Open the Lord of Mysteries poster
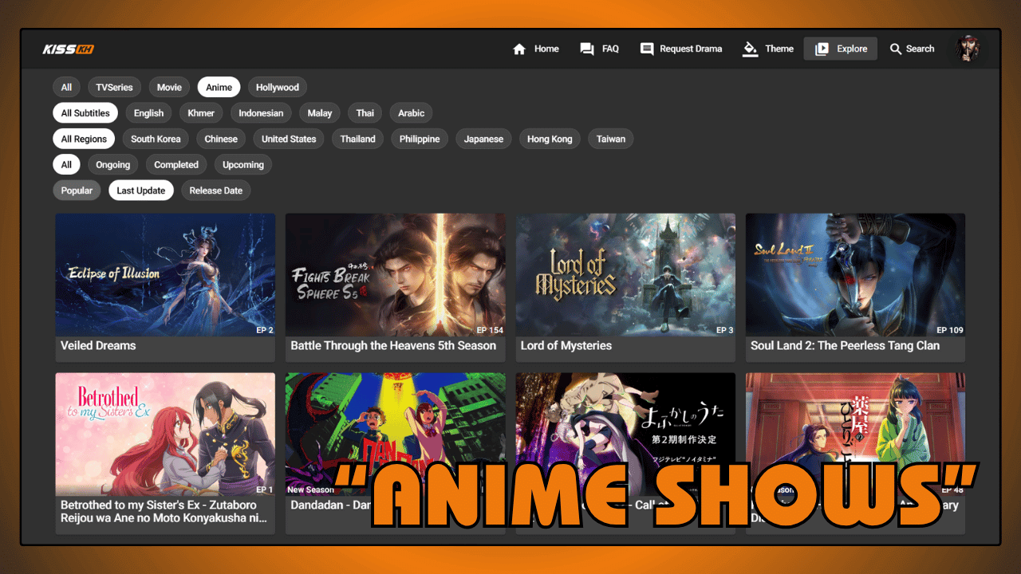Screen dimensions: 1021x574 (625, 274)
